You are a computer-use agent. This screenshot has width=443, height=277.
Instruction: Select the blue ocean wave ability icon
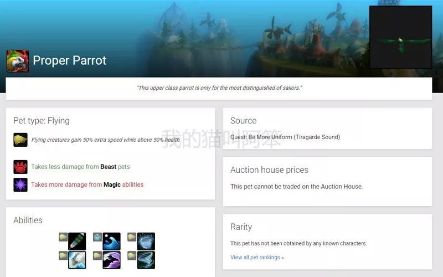[x=111, y=241]
